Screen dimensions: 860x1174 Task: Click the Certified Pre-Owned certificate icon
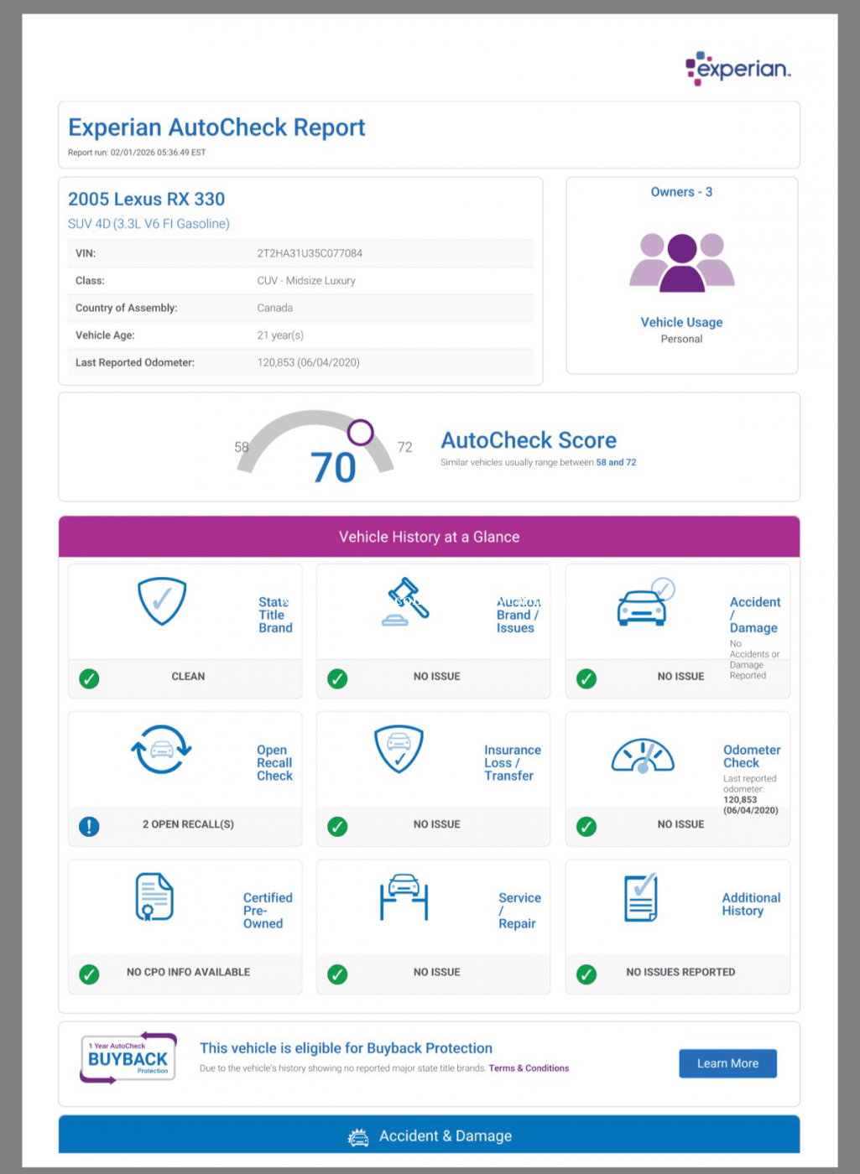pos(154,896)
